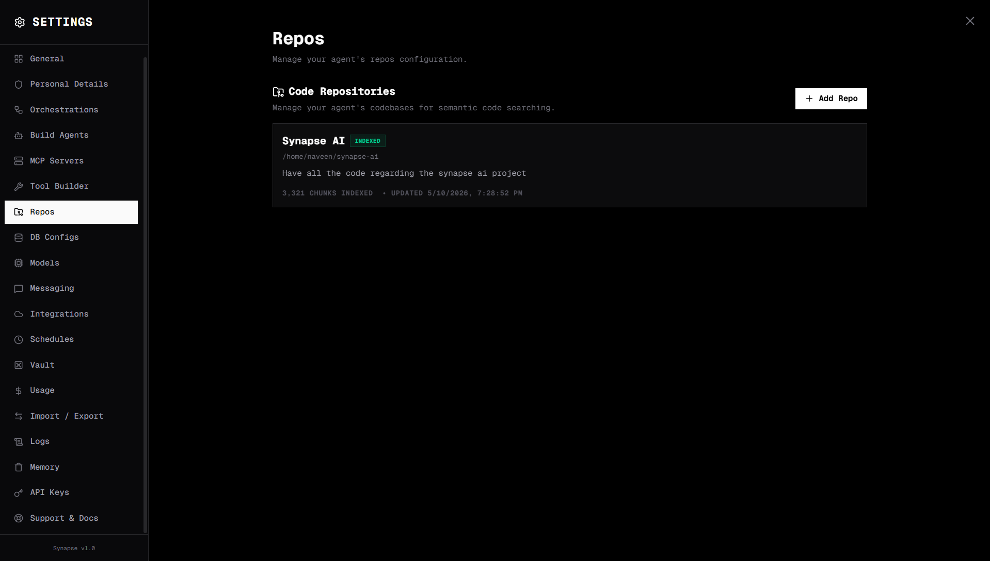Image resolution: width=990 pixels, height=561 pixels.
Task: Open Support & Docs page
Action: 71,518
